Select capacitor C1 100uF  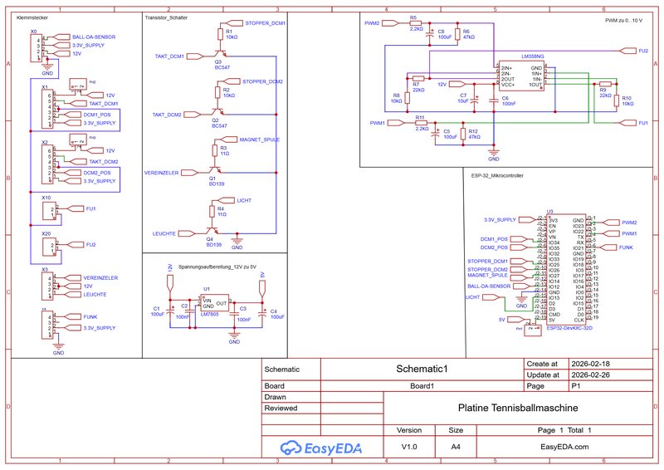point(170,311)
